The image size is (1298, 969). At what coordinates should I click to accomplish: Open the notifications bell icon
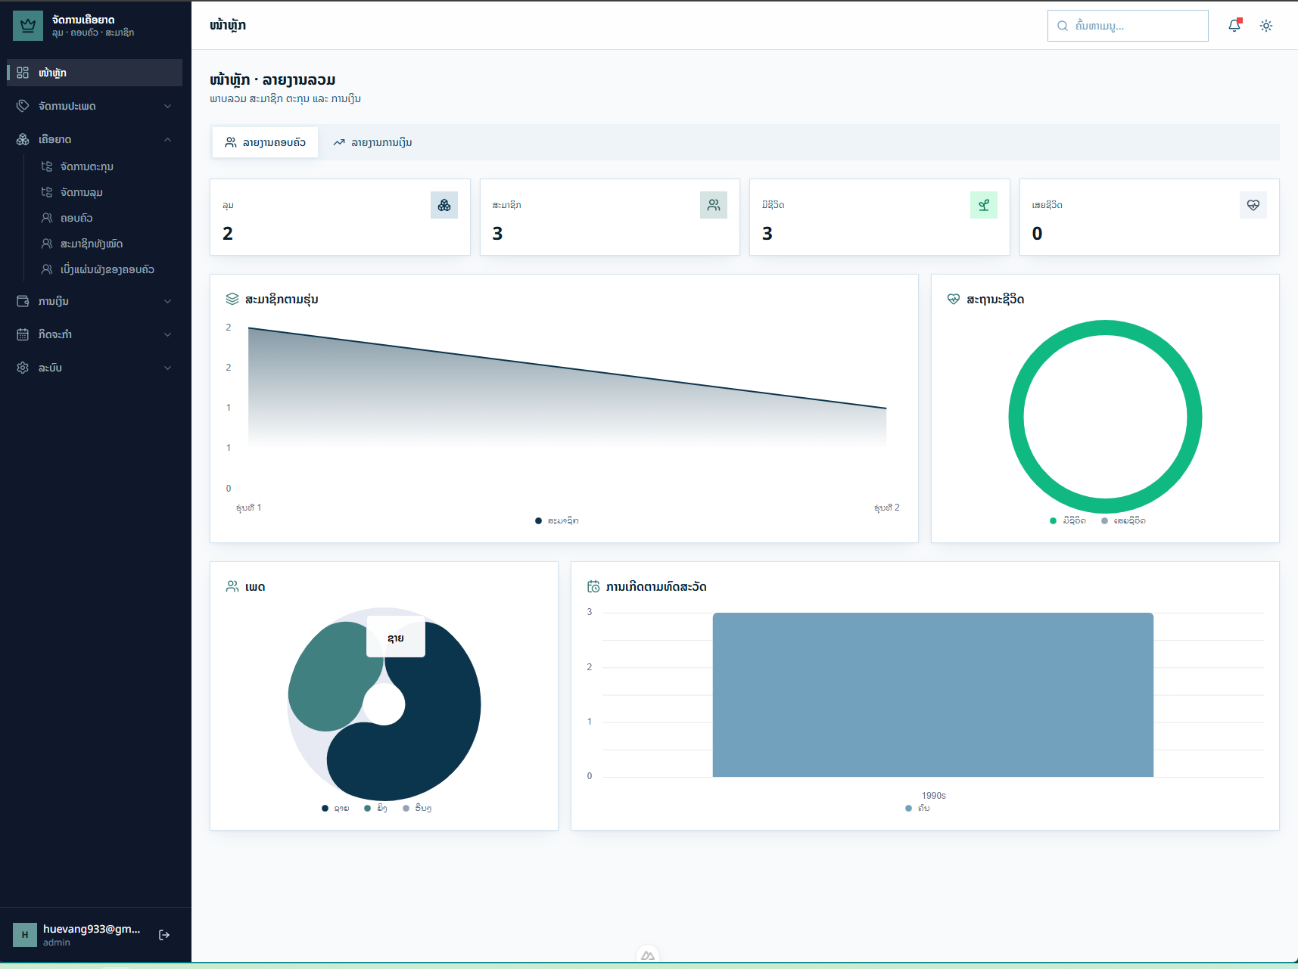[x=1234, y=26]
